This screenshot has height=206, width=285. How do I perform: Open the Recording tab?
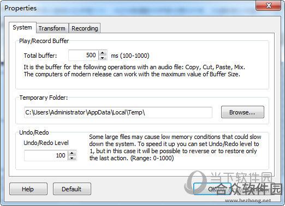coord(85,28)
